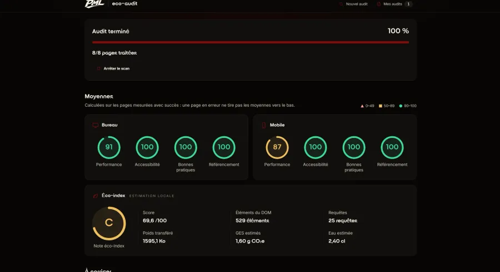This screenshot has height=272, width=500.
Task: Click the audits count badge showing 1
Action: coord(408,4)
